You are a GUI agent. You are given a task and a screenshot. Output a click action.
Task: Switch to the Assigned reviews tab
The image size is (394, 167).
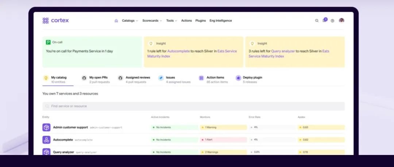[x=134, y=80]
